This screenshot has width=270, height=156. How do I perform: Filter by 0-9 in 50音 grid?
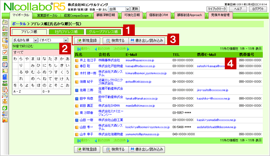coord(56,92)
